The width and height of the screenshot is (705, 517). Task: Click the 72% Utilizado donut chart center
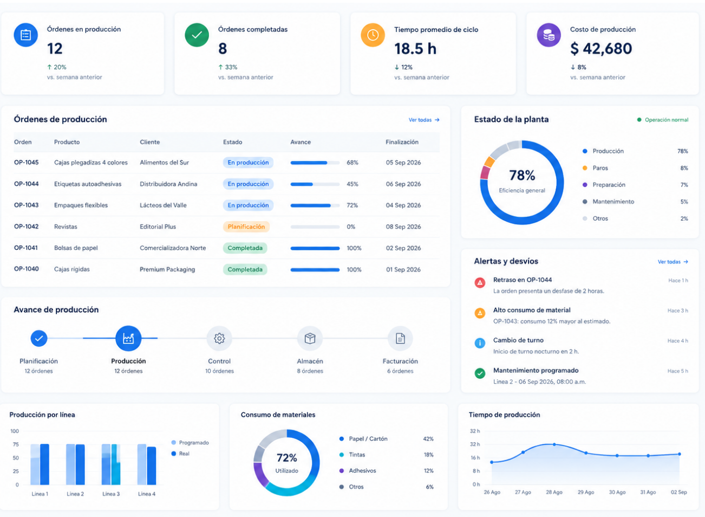coord(286,463)
